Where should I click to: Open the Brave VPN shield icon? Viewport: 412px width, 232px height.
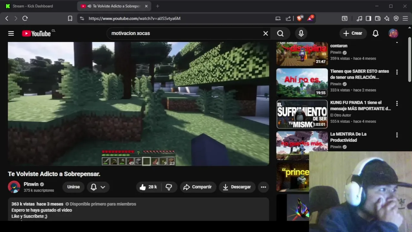(396, 18)
